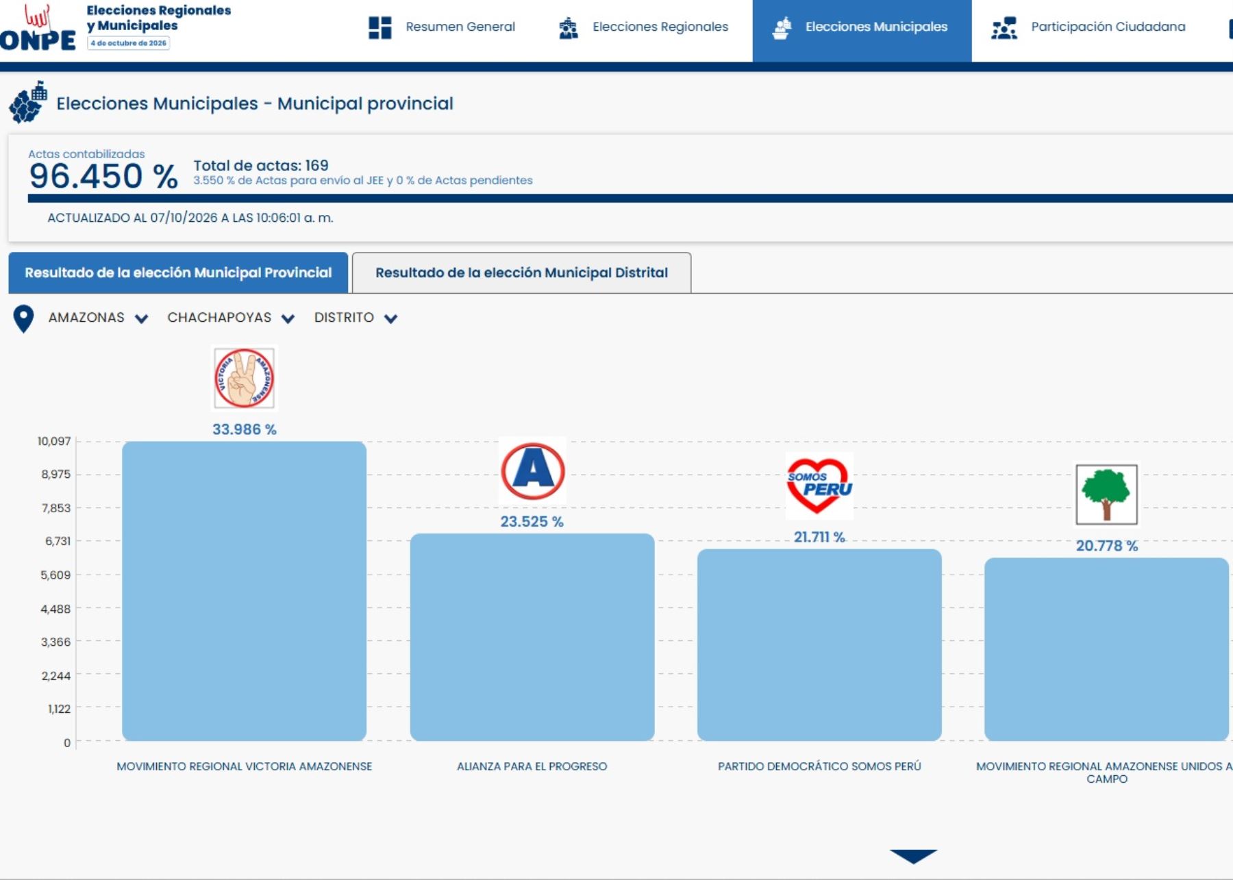The width and height of the screenshot is (1233, 880).
Task: Click ALIANZA PARA EL PROGRESO axis label
Action: pos(532,766)
